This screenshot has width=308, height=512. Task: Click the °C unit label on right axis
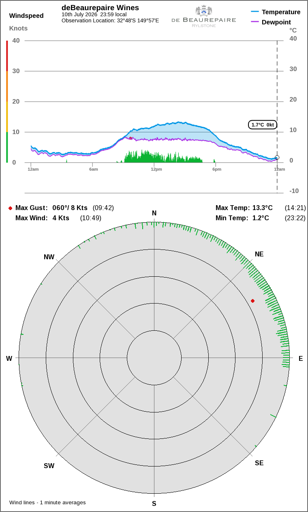[293, 30]
